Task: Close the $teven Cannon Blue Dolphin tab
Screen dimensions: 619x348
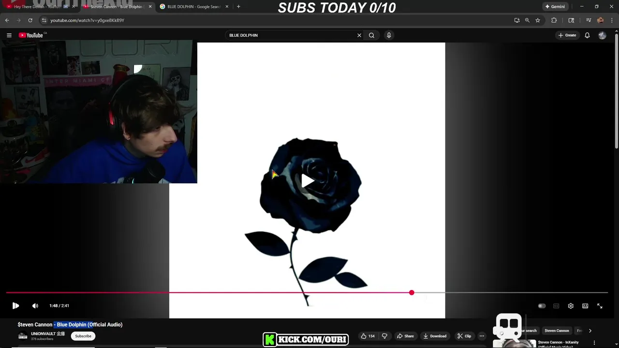Action: pos(150,7)
